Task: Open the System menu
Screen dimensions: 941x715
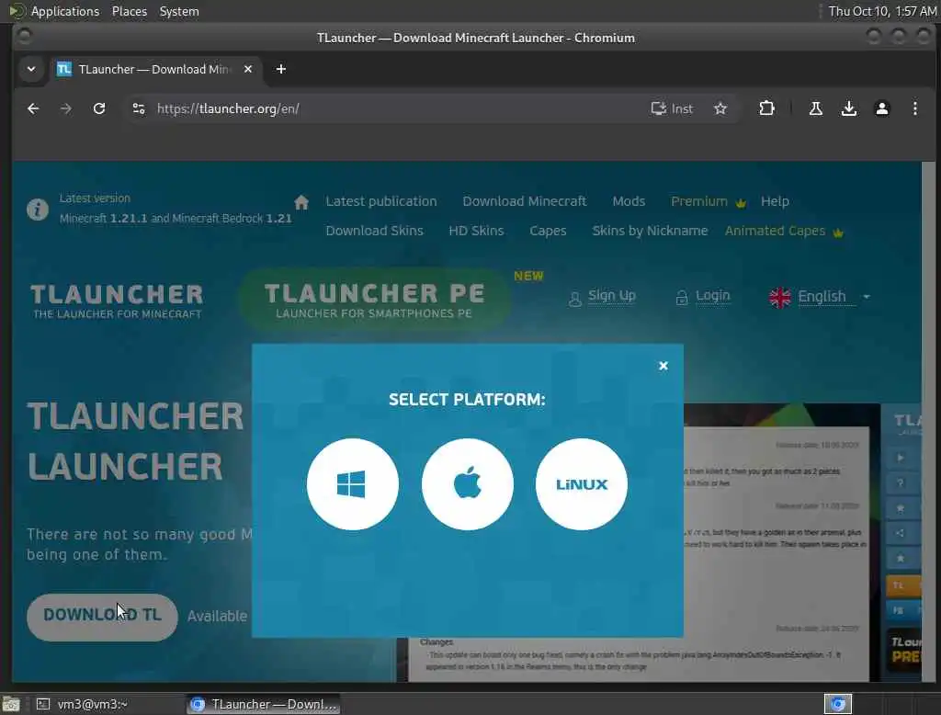Action: 179,11
